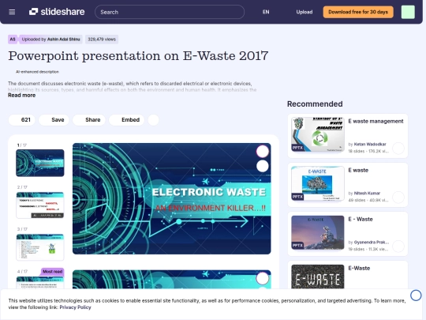Click the 329,479 views label
426x320 pixels.
pyautogui.click(x=102, y=40)
